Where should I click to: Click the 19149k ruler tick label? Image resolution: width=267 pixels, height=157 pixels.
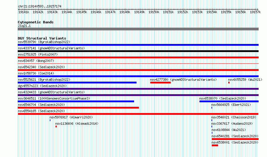[139, 12]
